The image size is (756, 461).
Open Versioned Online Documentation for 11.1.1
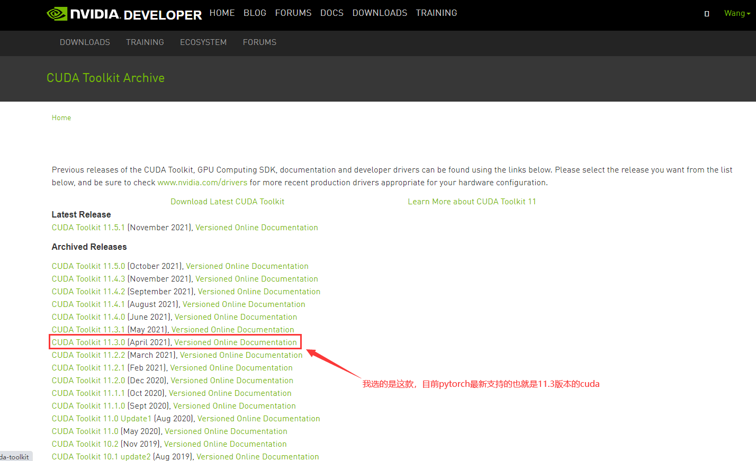(230, 393)
